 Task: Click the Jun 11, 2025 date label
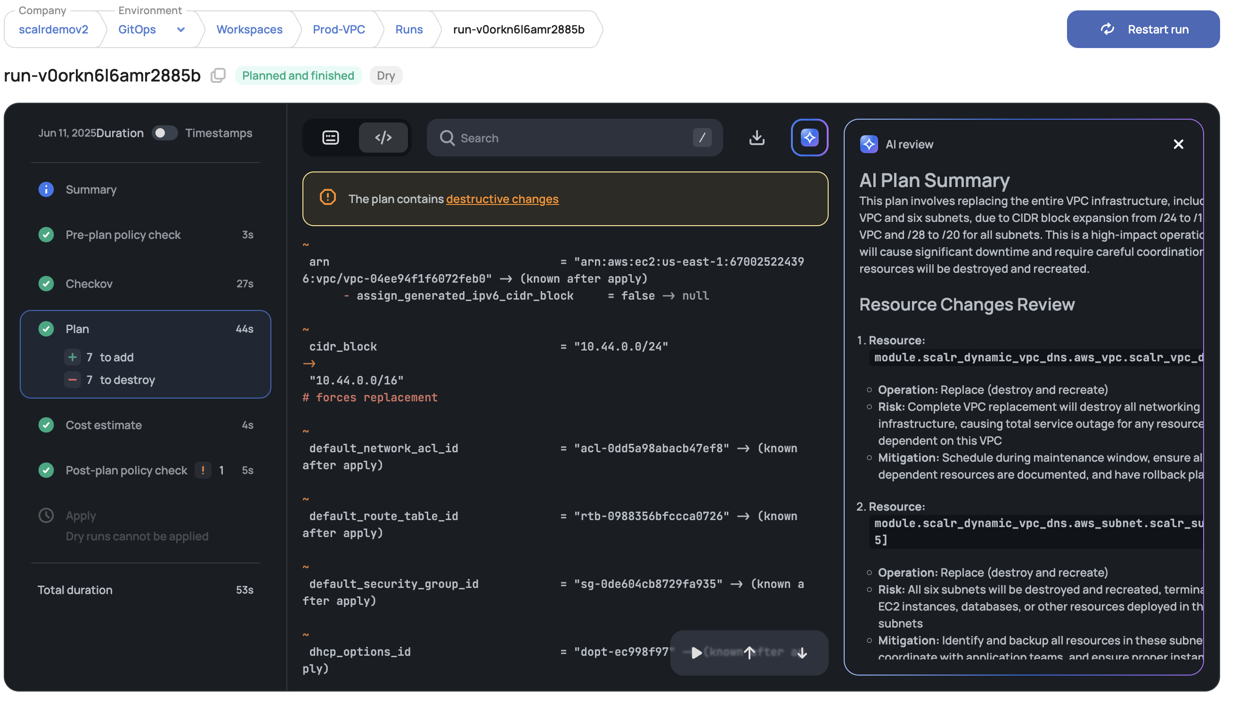click(x=67, y=133)
